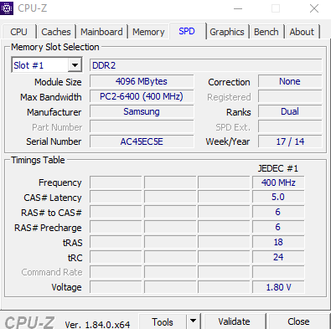Click the Voltage value 1.80 V
The height and width of the screenshot is (329, 331).
pos(278,287)
